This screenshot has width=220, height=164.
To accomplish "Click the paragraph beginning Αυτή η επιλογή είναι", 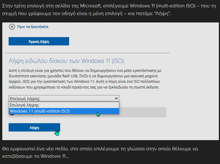I will (85, 79).
